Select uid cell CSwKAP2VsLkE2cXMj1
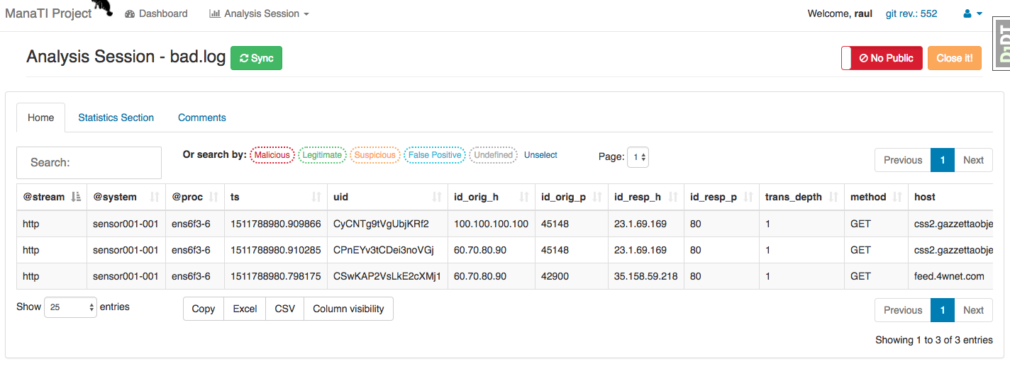 pyautogui.click(x=387, y=276)
